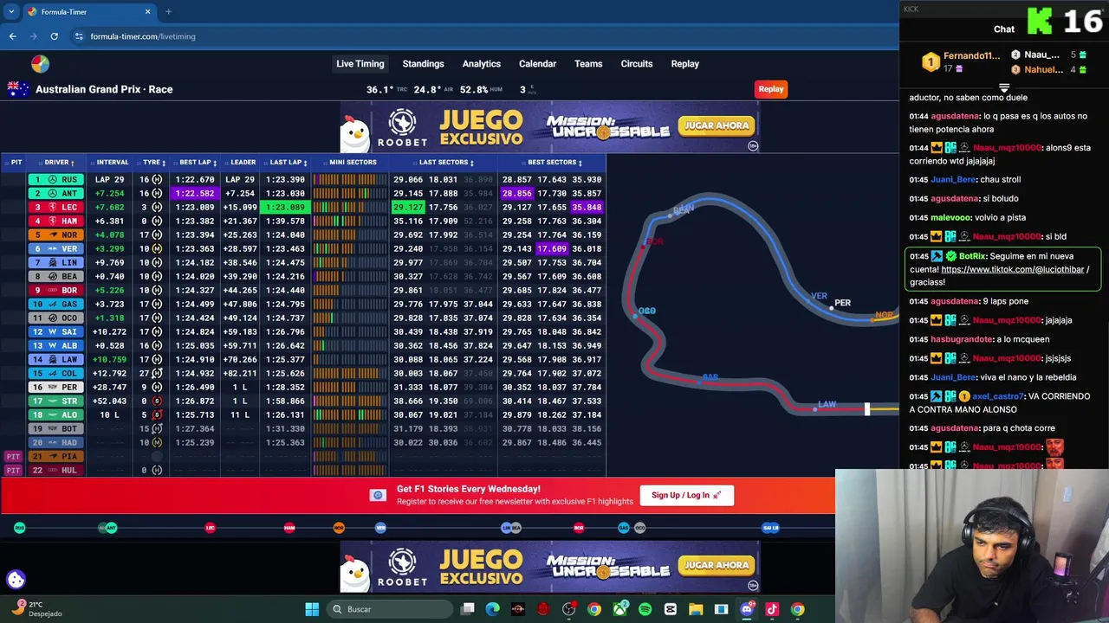Close the Formula-Timer browser tab
Screen dimensions: 1109x623
click(x=147, y=12)
